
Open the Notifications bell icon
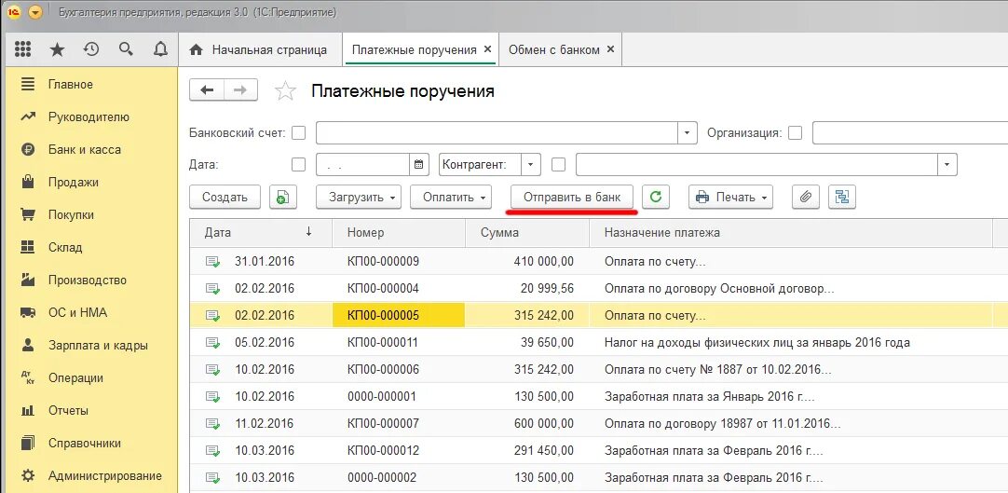(x=161, y=49)
